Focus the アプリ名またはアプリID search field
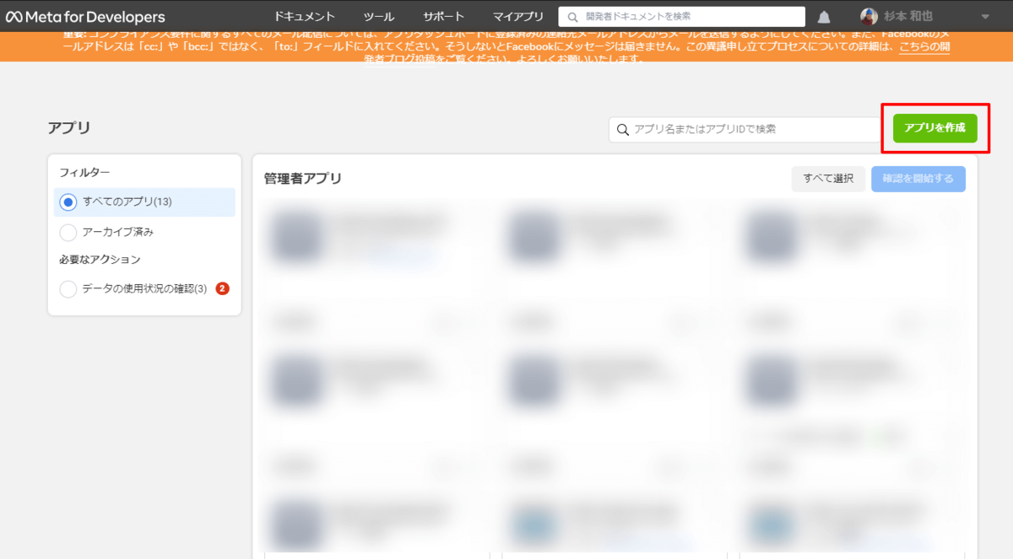 coord(747,129)
